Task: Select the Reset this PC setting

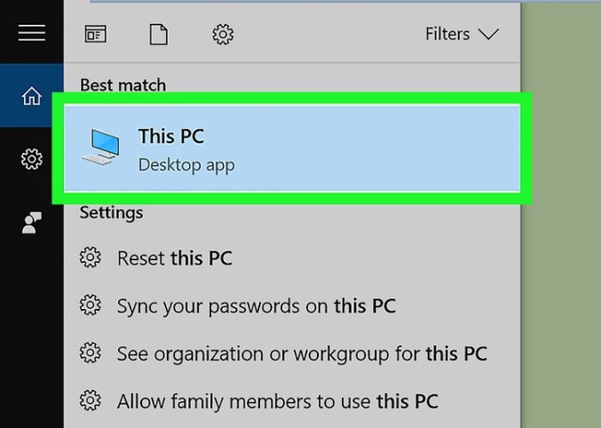Action: tap(292, 258)
